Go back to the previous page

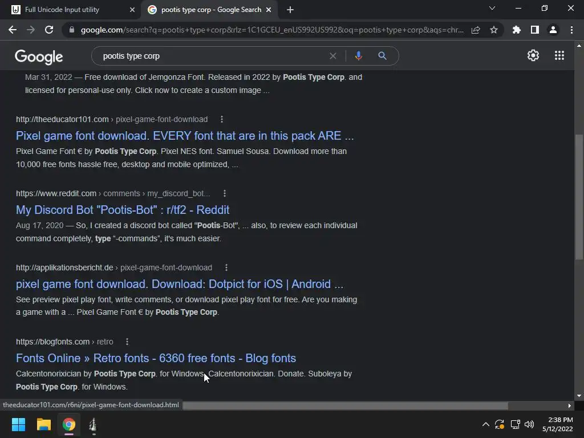point(13,30)
